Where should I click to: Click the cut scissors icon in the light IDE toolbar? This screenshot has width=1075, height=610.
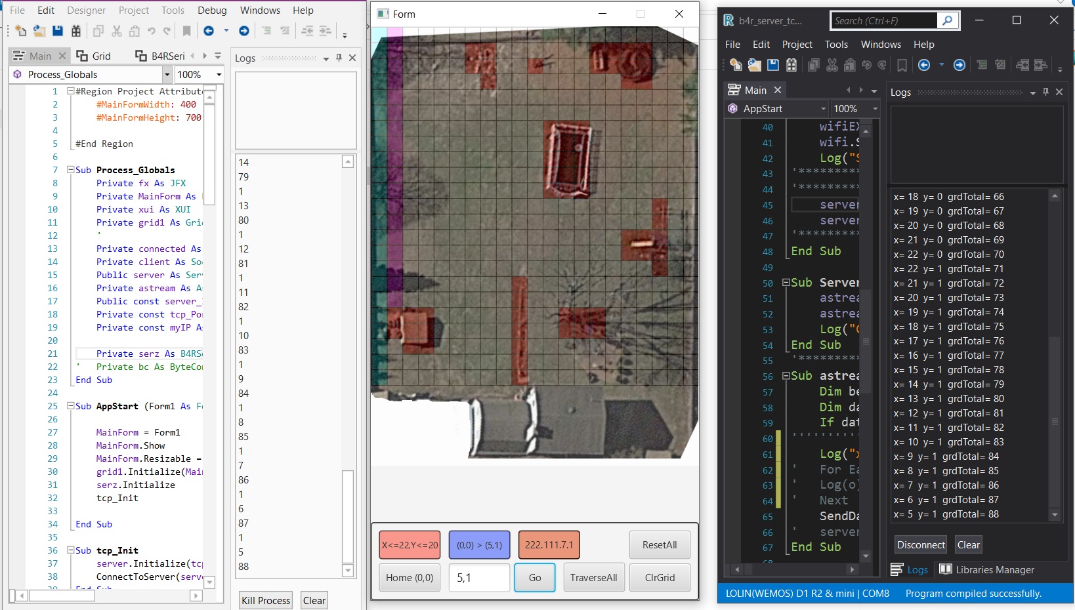tap(117, 31)
